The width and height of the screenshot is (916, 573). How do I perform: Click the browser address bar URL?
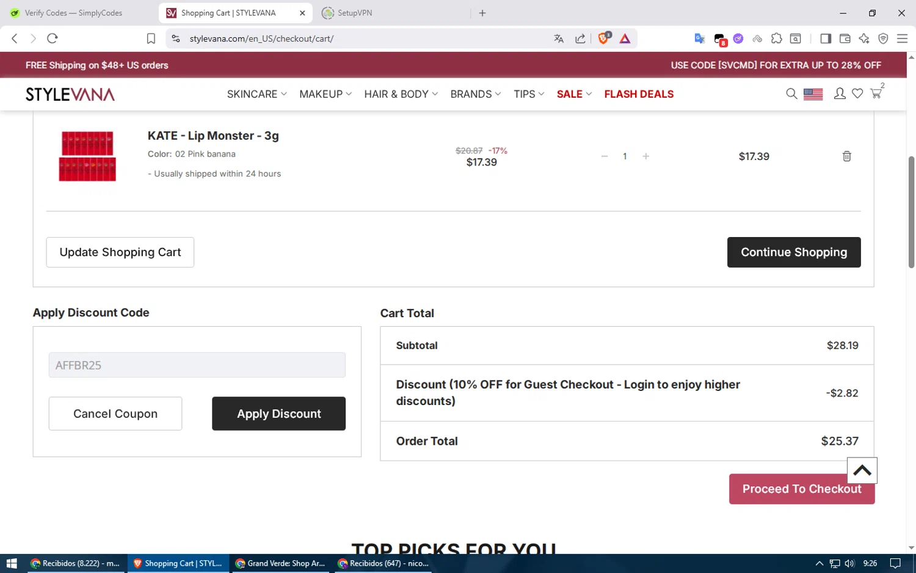point(261,38)
